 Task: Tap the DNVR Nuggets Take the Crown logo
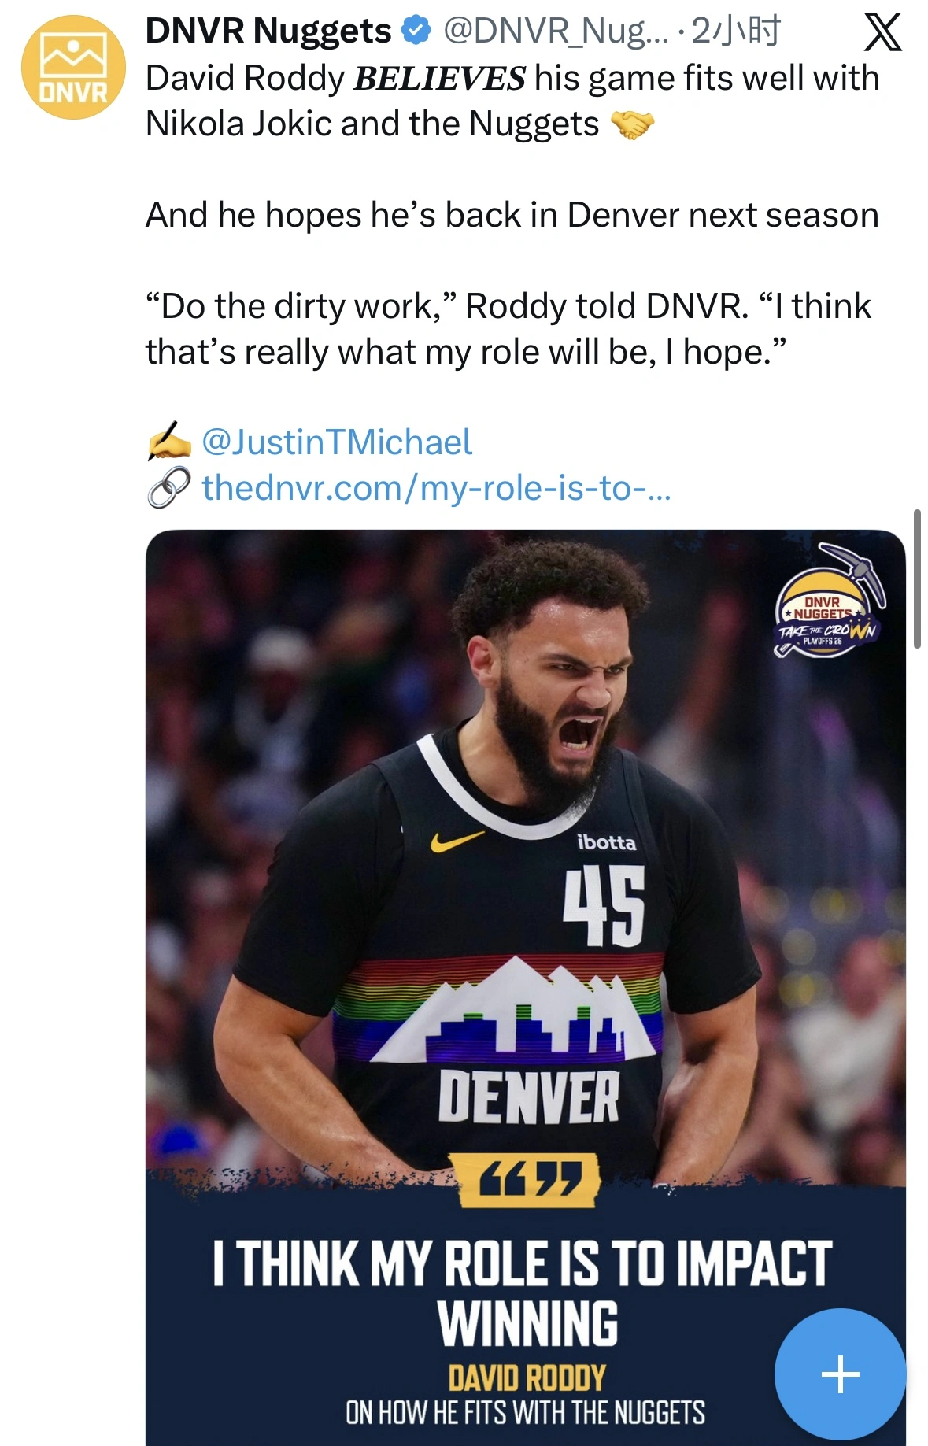tap(829, 602)
